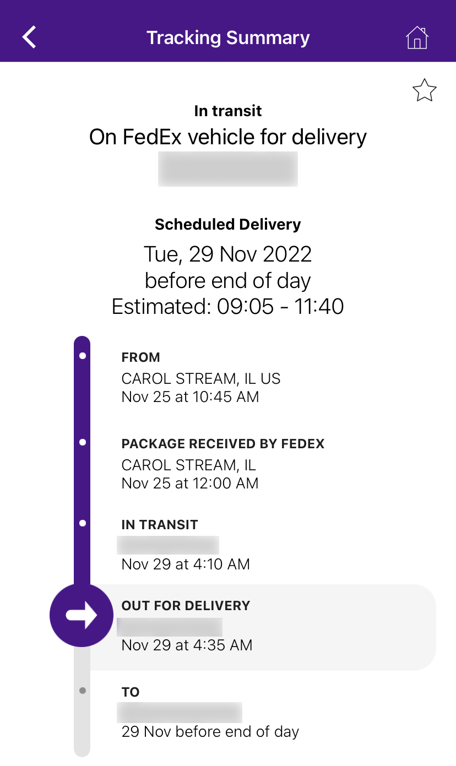Viewport: 456px width, 766px height.
Task: Tap the TO 29 Nov destination entry
Action: tap(210, 713)
